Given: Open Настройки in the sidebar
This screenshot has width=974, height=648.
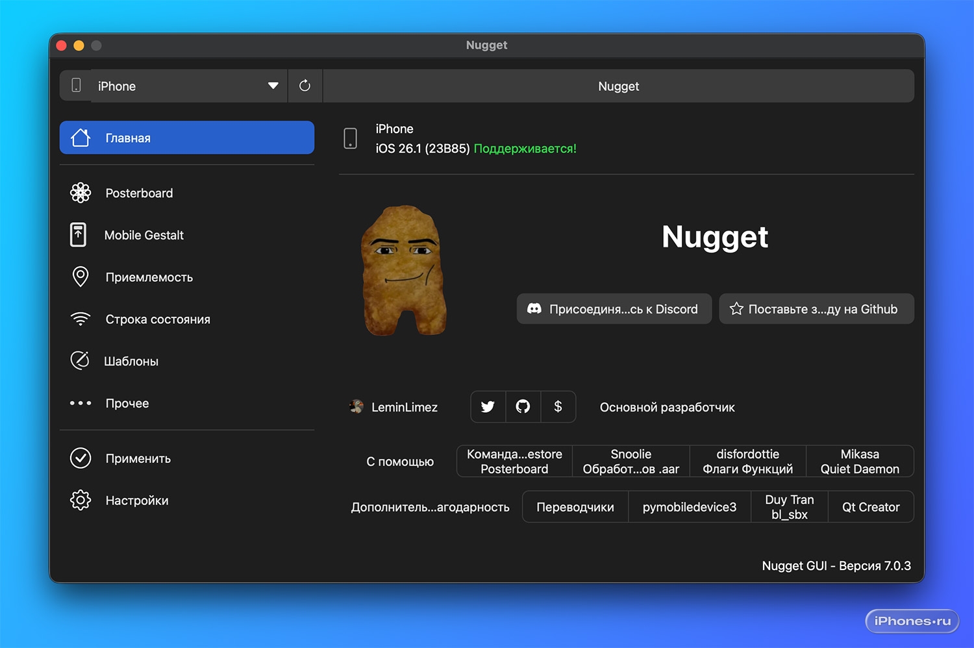Looking at the screenshot, I should tap(187, 501).
